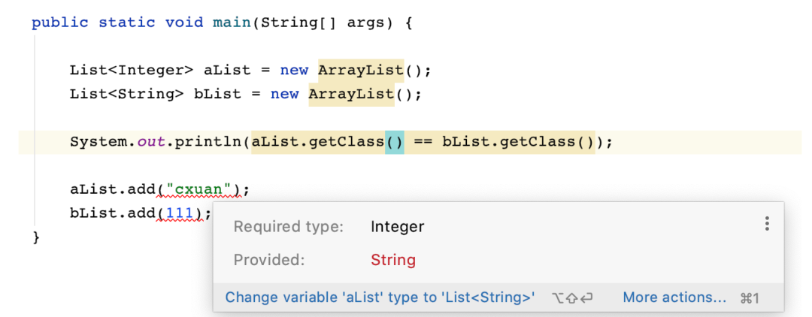Screen dimensions: 812x317
Task: Click ArrayList on the bList declaration line
Action: [351, 94]
